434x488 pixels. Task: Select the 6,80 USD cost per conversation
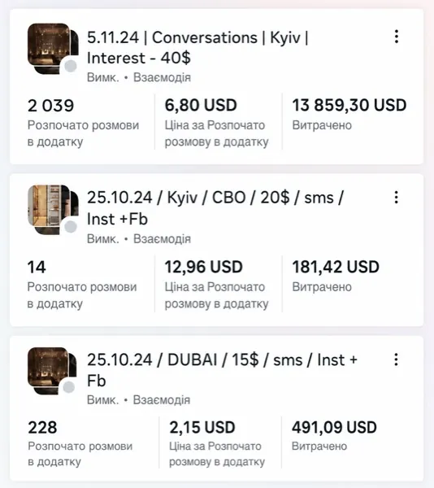[201, 105]
